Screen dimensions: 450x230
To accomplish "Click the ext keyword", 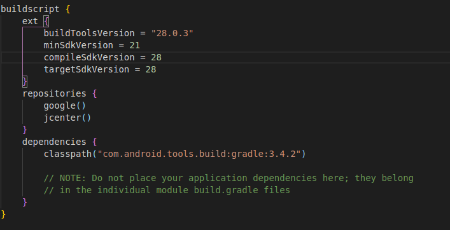I will (30, 21).
